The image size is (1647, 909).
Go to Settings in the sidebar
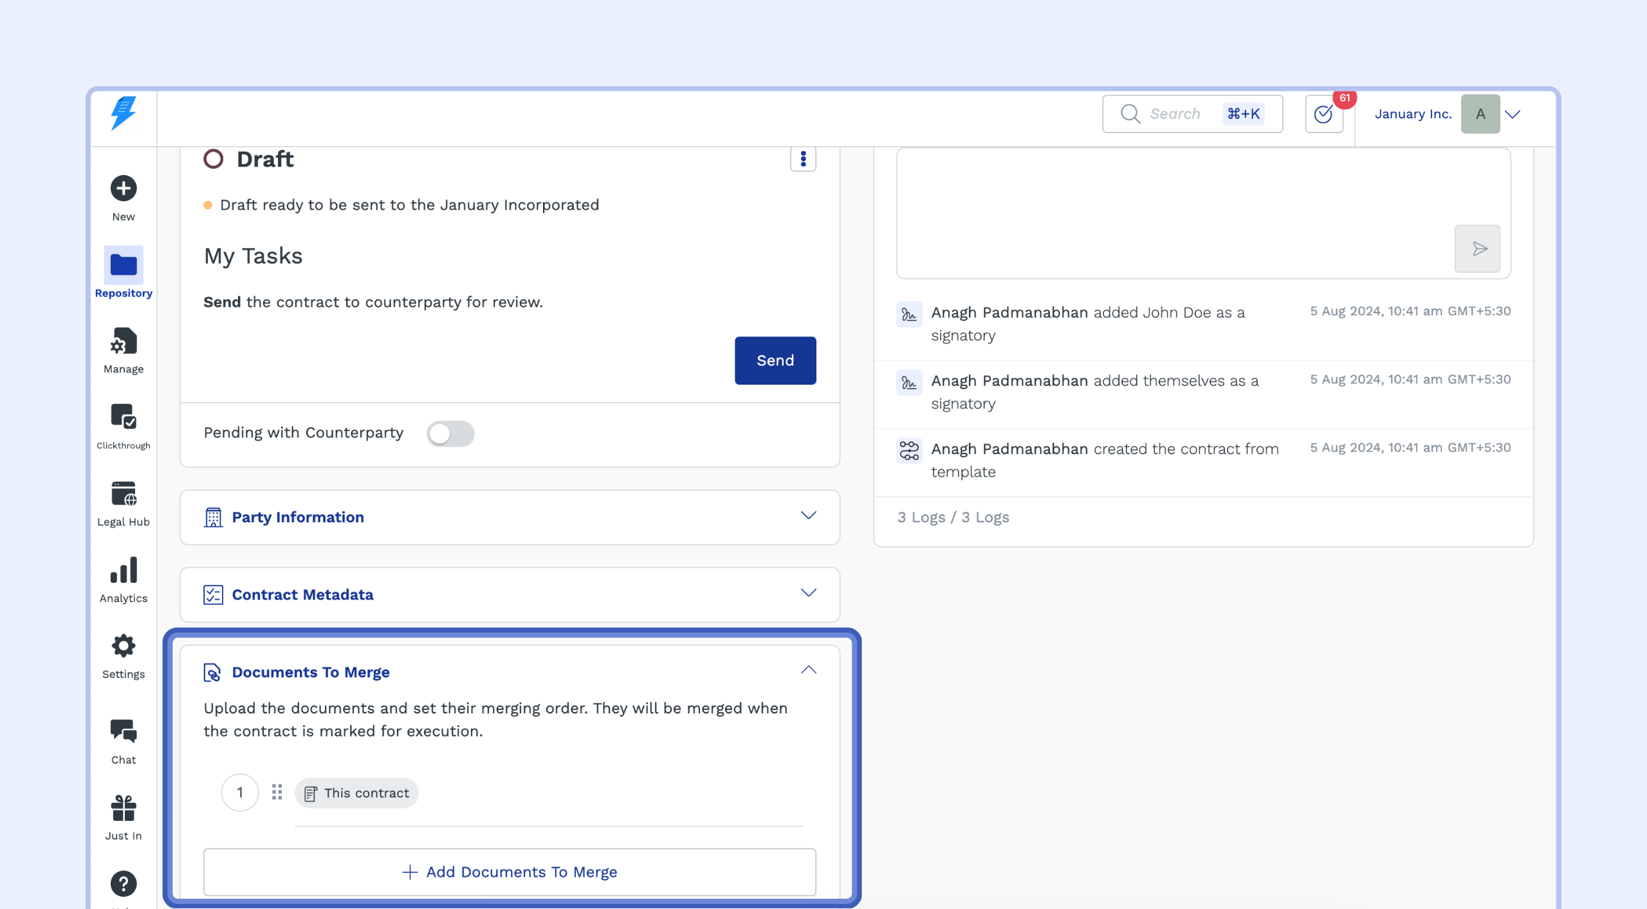(x=123, y=647)
